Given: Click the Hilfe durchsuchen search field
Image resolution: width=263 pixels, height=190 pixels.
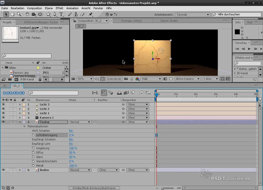Looking at the screenshot, I should tap(237, 14).
